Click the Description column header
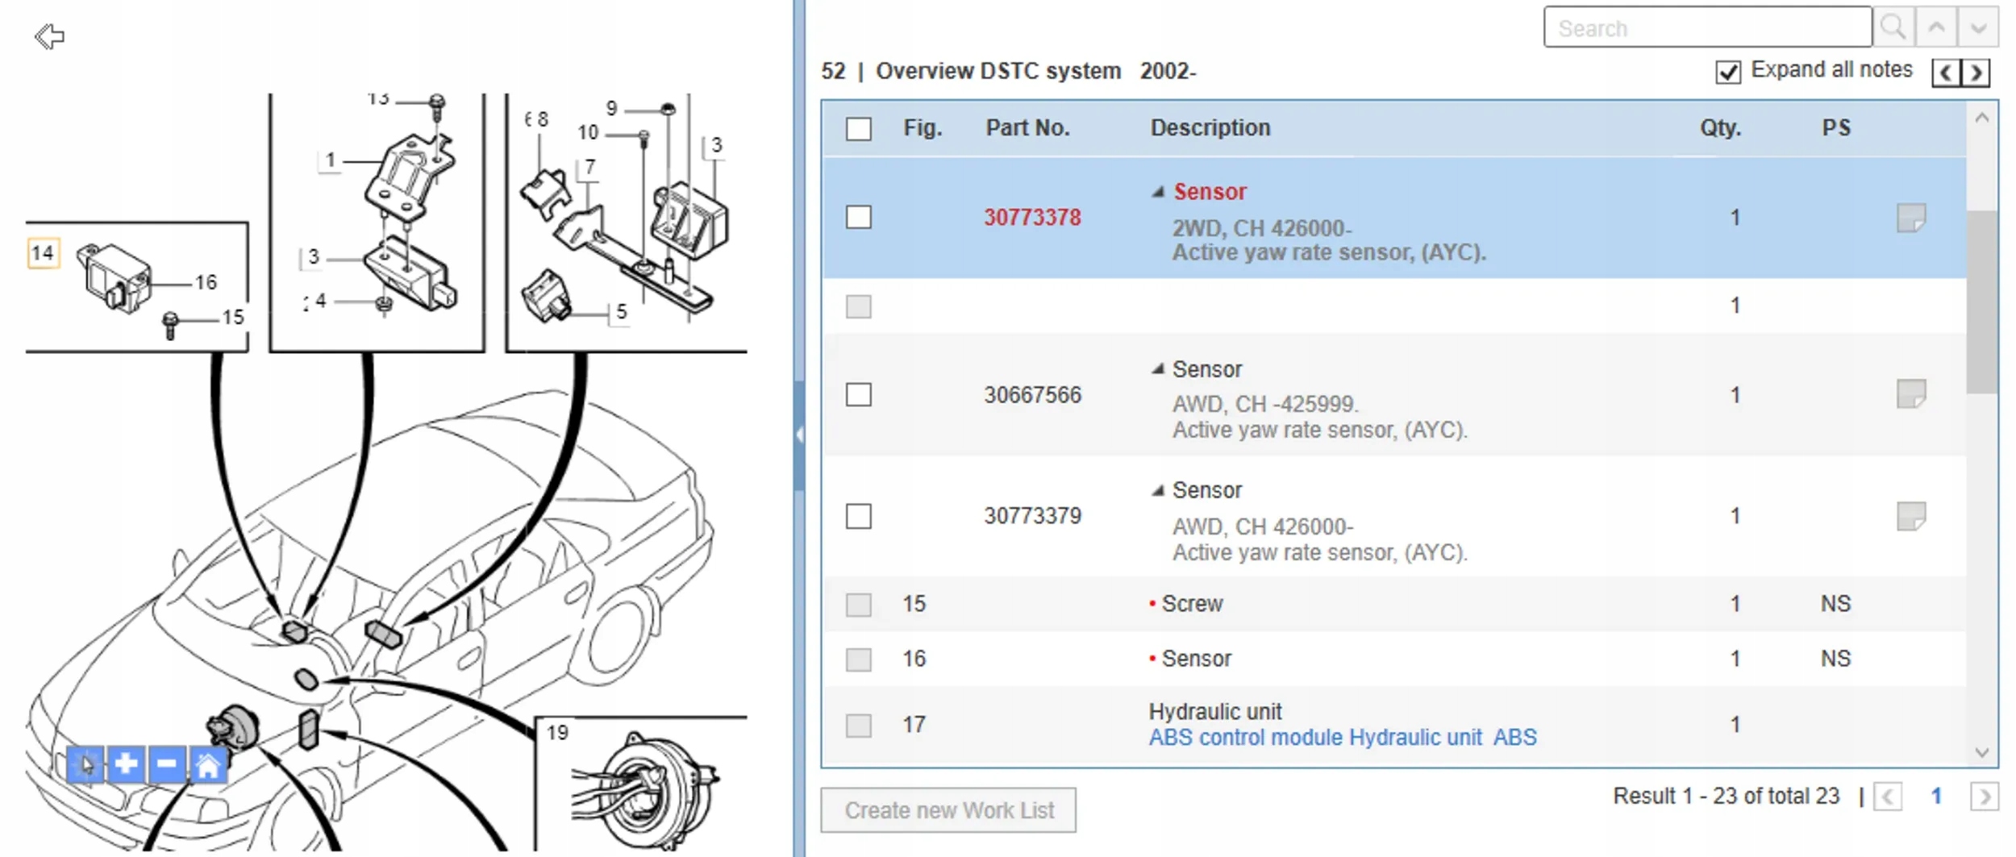Screen dimensions: 2016x857 coord(1210,128)
